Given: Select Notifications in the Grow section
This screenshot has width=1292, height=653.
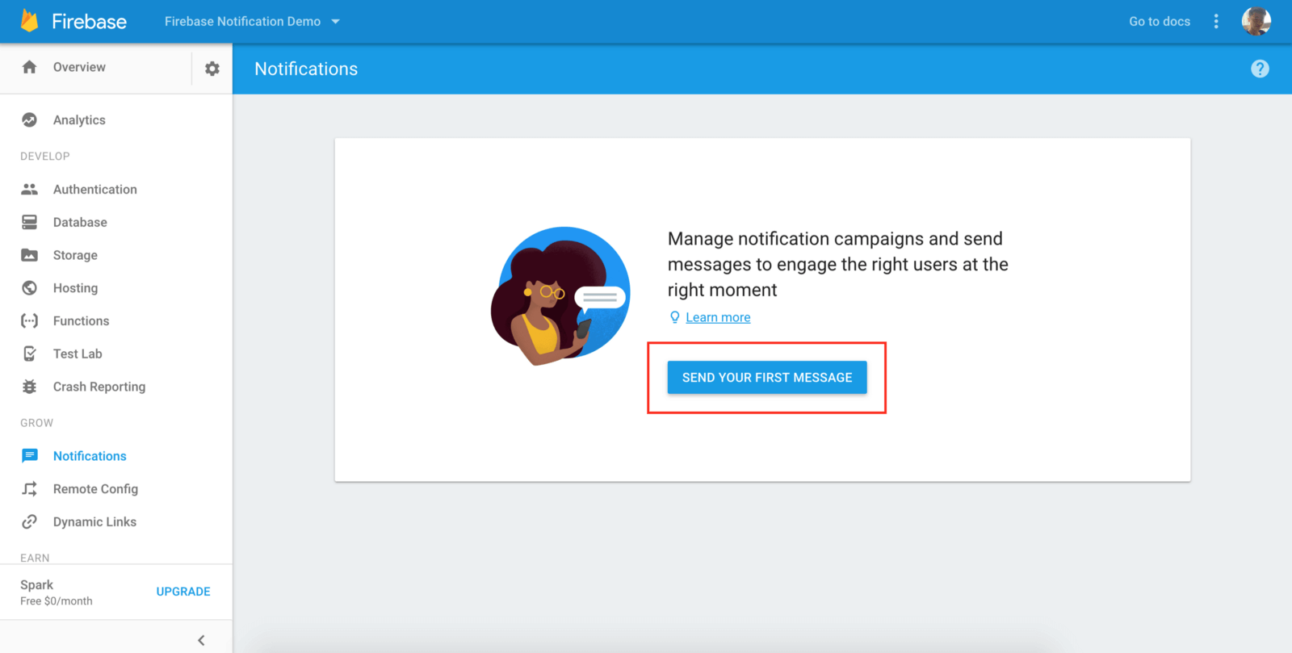Looking at the screenshot, I should click(90, 456).
